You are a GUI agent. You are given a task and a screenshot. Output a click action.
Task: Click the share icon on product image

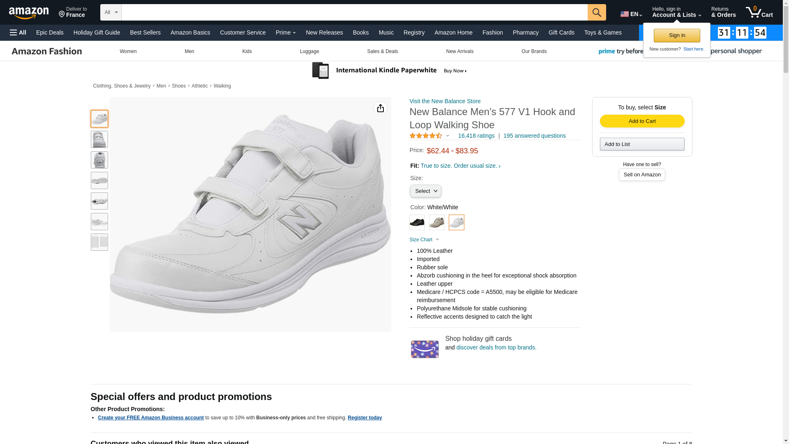click(380, 108)
